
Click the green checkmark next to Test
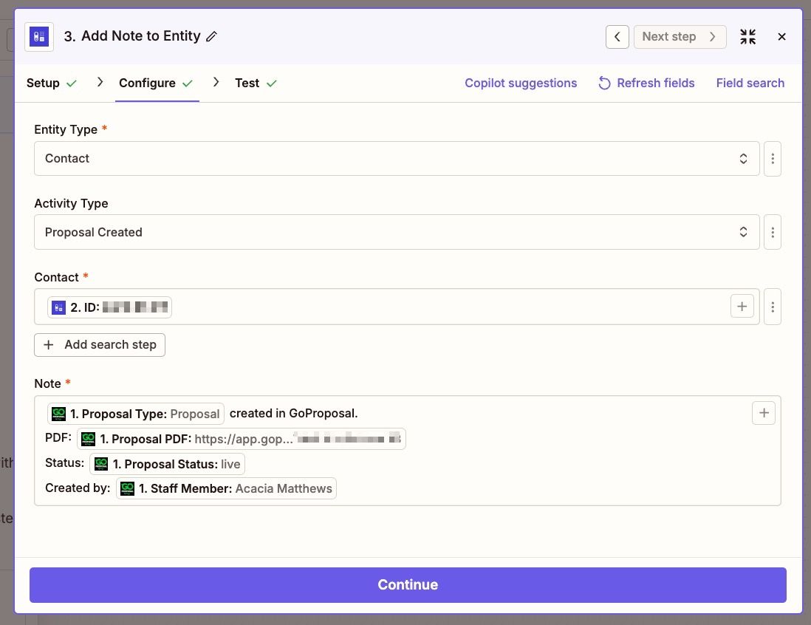click(x=272, y=83)
